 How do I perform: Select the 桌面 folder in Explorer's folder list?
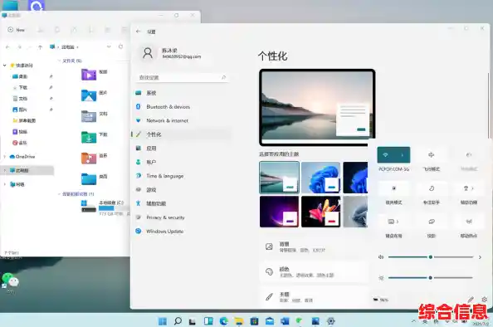tap(89, 179)
